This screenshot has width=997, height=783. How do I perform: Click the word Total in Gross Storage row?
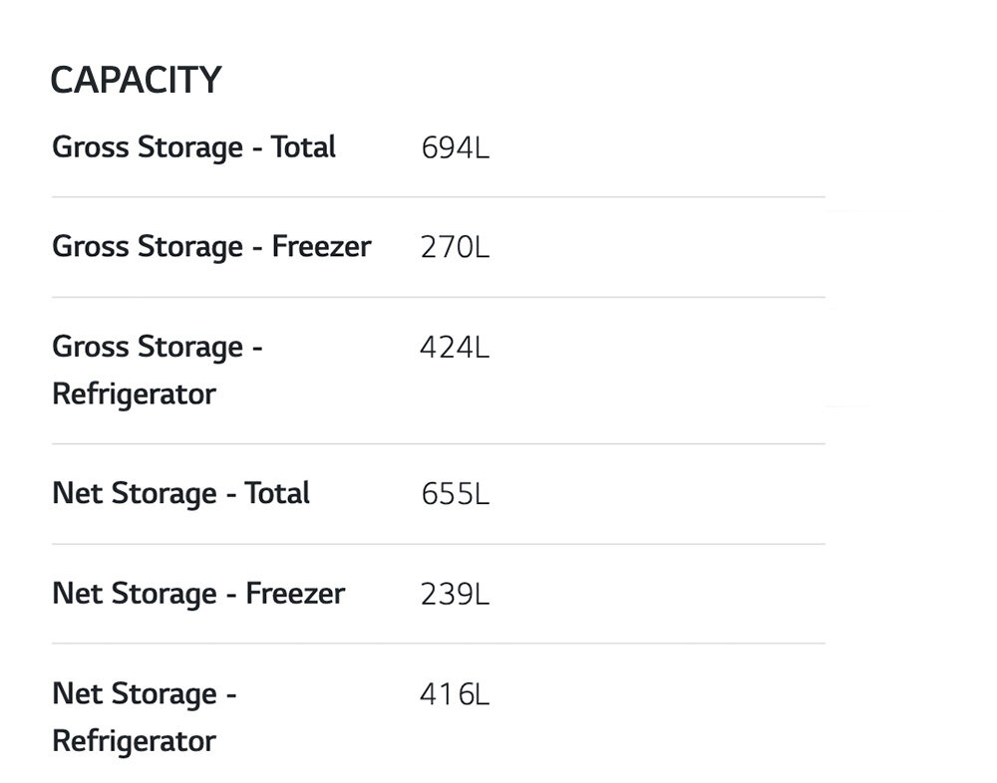coord(303,147)
